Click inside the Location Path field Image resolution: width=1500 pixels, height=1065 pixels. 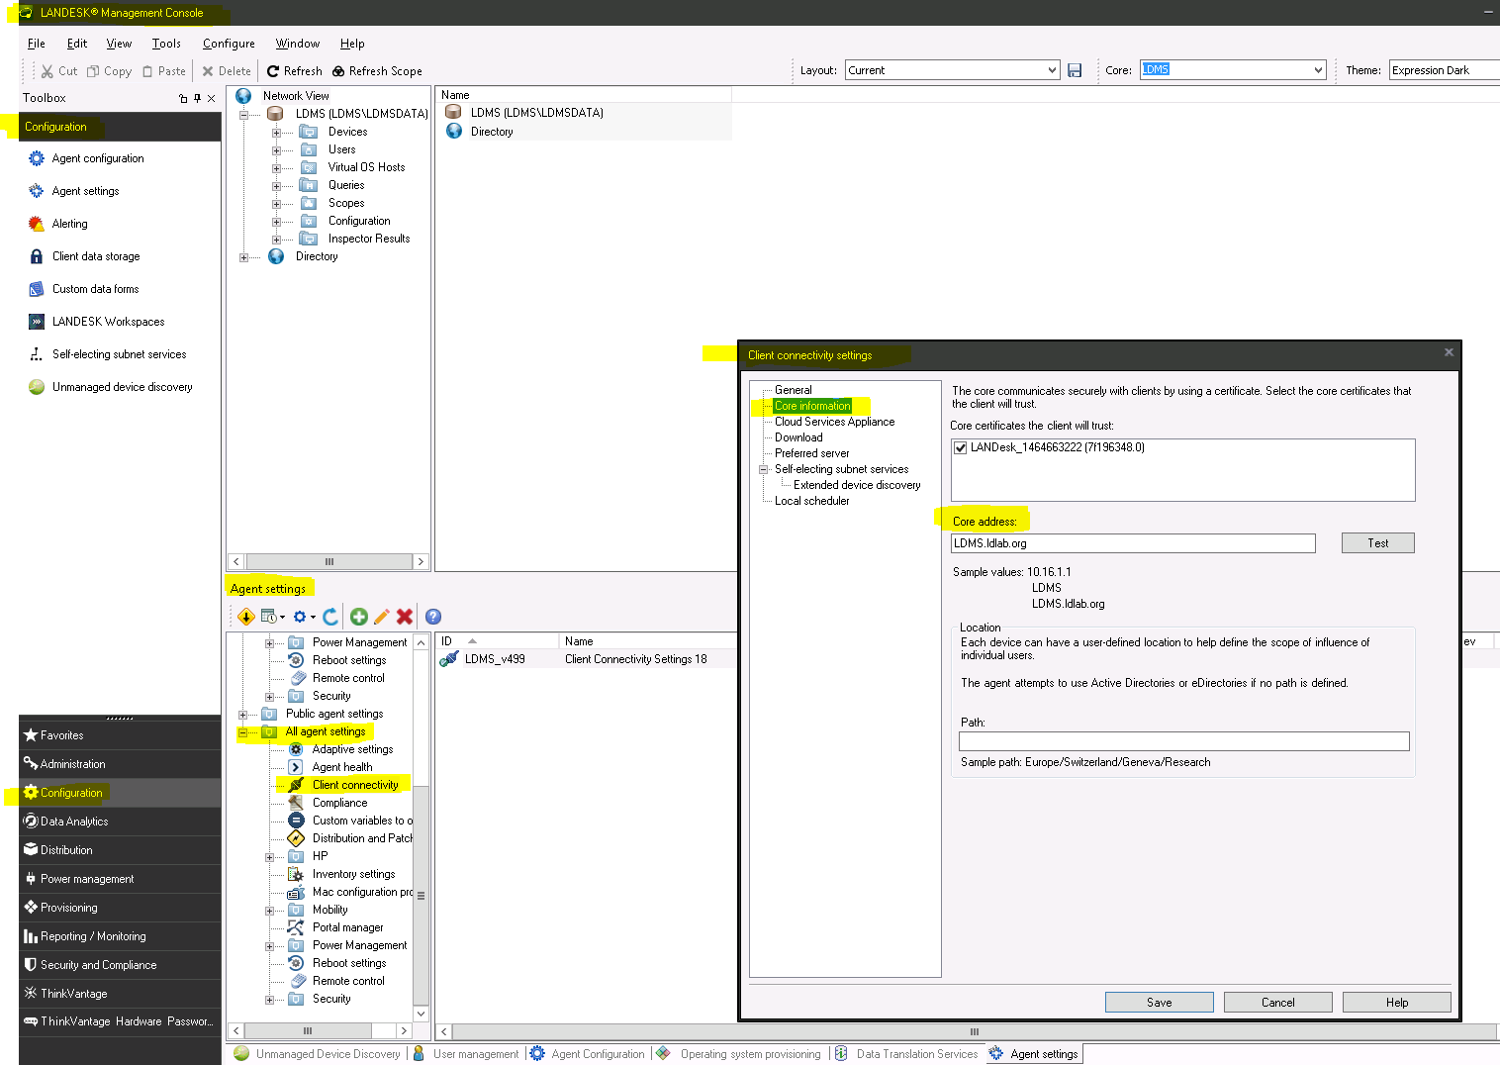[x=1183, y=740]
